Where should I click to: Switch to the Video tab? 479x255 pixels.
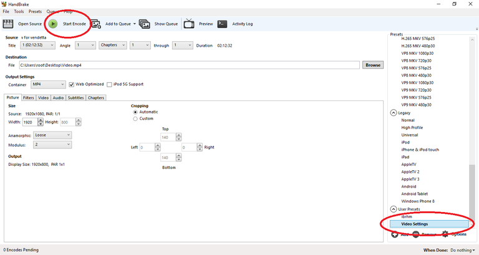(44, 98)
